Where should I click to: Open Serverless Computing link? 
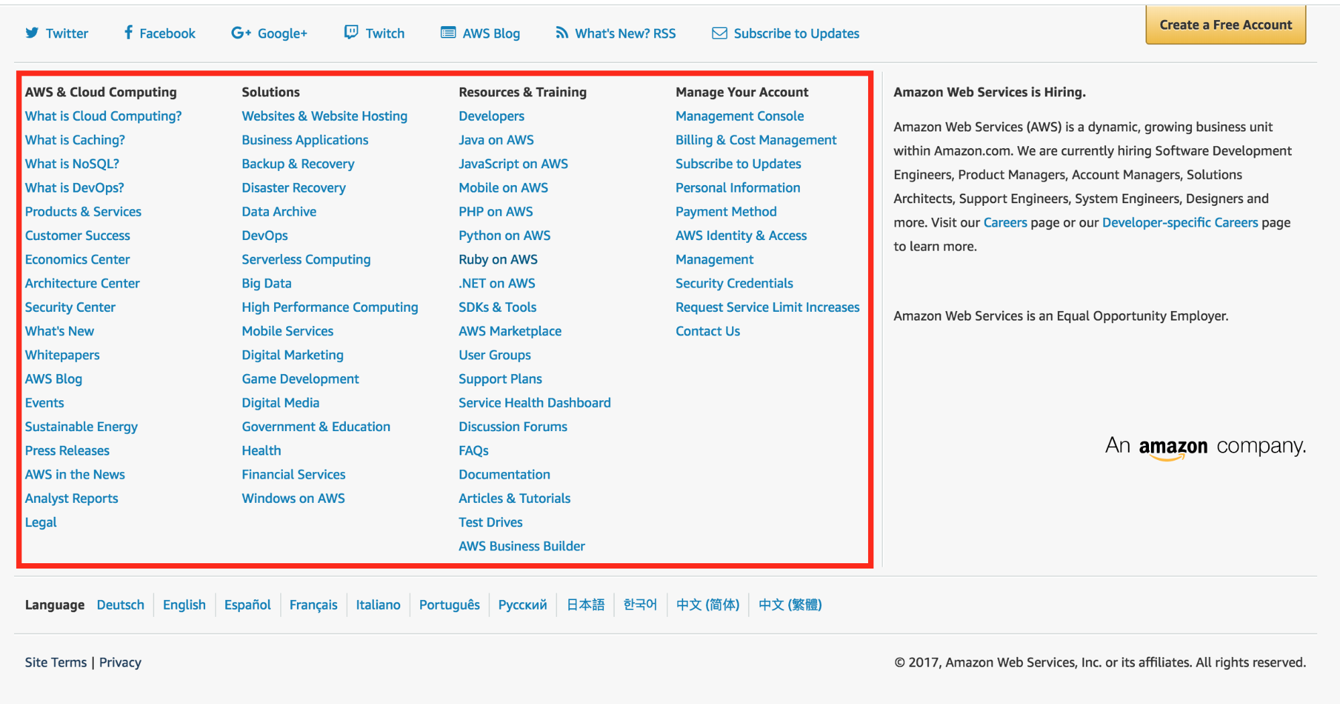pos(306,259)
